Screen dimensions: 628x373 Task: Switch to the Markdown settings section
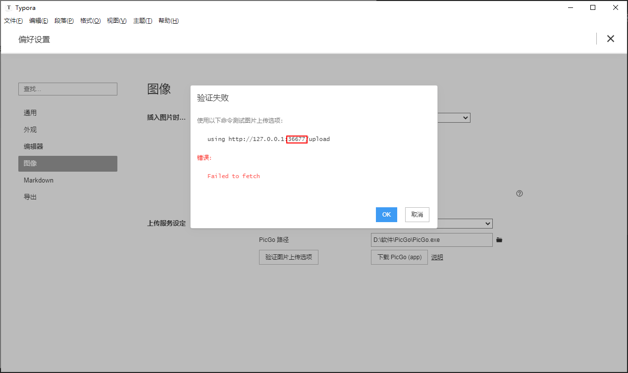click(x=39, y=180)
